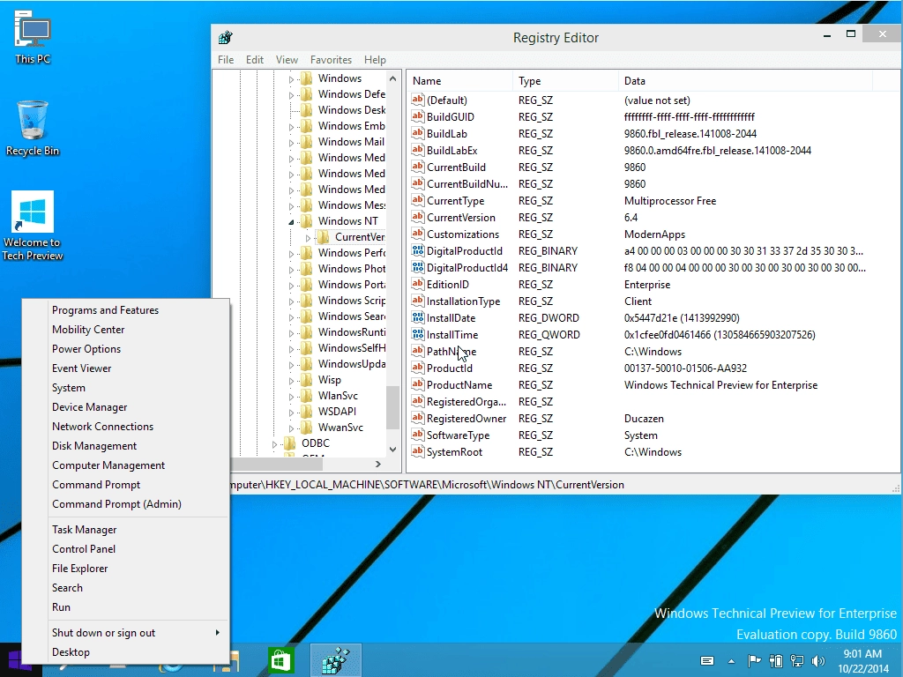
Task: Open the File menu
Action: [x=226, y=60]
